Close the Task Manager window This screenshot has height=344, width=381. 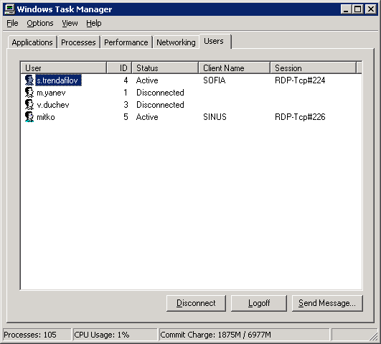[x=371, y=9]
